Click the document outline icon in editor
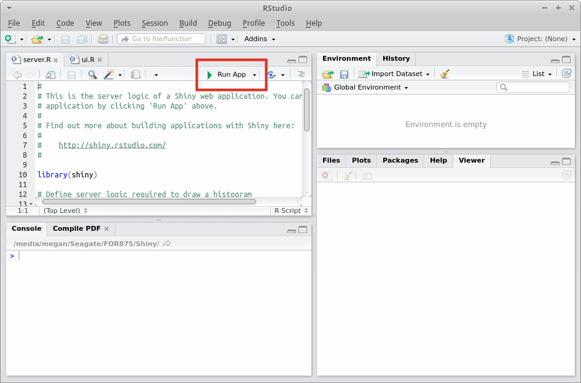Viewport: 581px width, 383px height. click(x=301, y=74)
